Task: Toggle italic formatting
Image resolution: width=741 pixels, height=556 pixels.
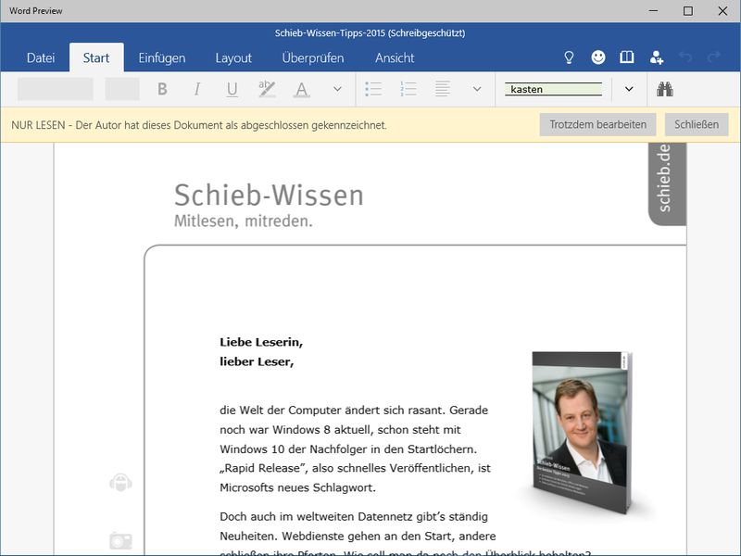Action: [x=197, y=89]
